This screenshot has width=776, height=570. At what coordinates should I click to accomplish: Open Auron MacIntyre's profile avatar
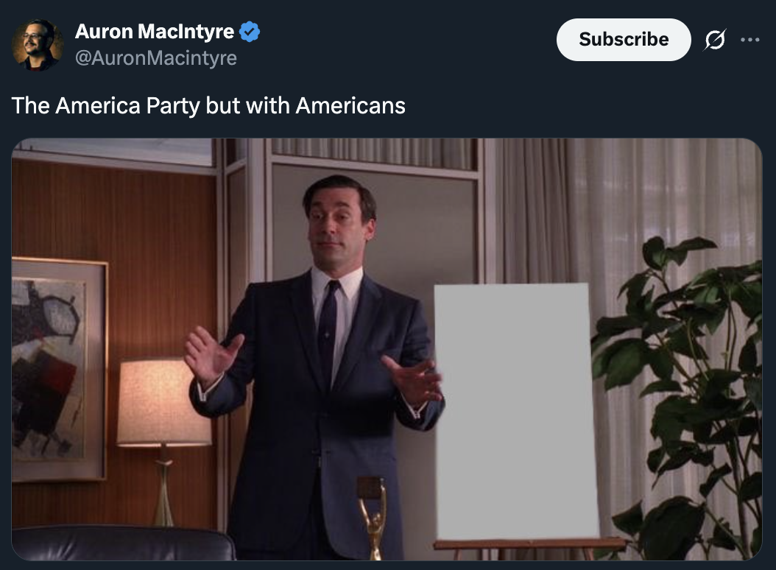pyautogui.click(x=37, y=45)
